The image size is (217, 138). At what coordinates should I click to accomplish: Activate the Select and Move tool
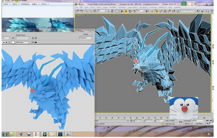click(126, 11)
